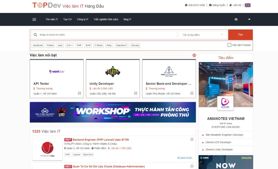Switch language using the UK flag icon
The height and width of the screenshot is (169, 278).
247,5
